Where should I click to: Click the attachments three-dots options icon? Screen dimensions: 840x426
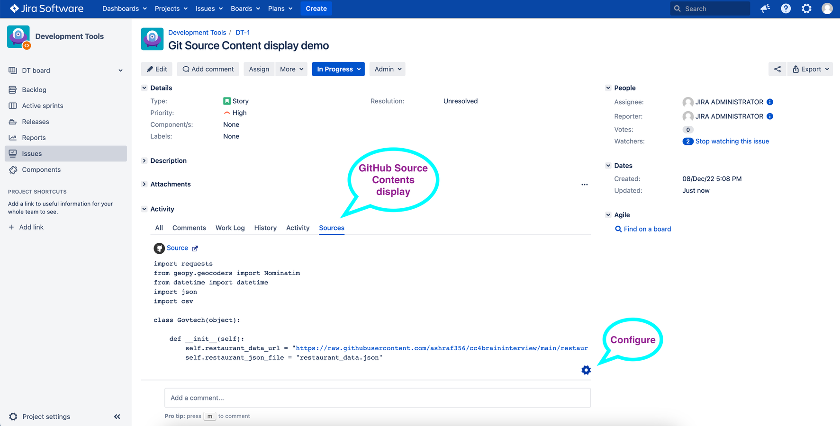(585, 185)
